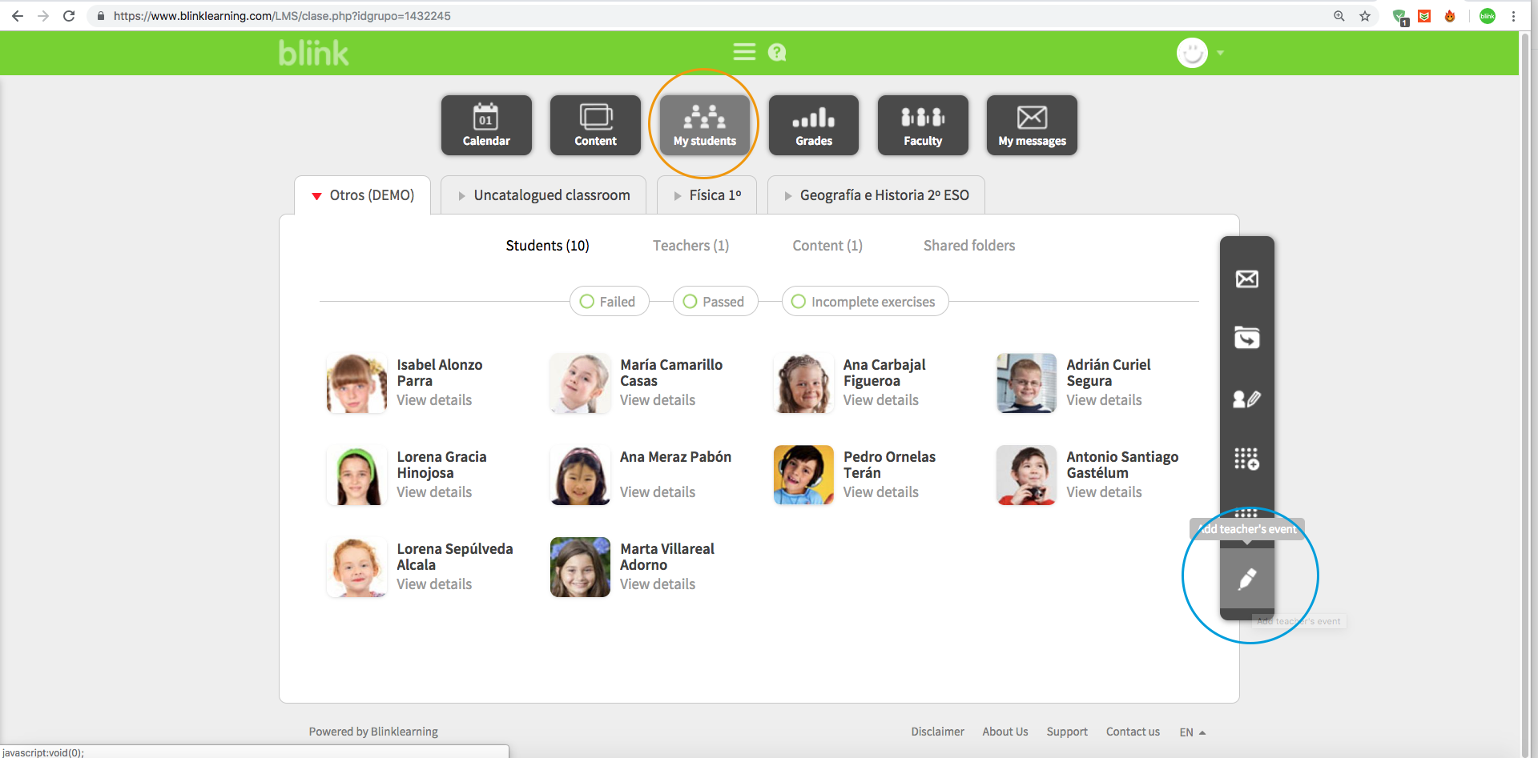Switch to the Teachers (1) tab
This screenshot has height=758, width=1538.
pos(690,246)
